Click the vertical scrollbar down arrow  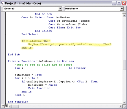point(124,103)
